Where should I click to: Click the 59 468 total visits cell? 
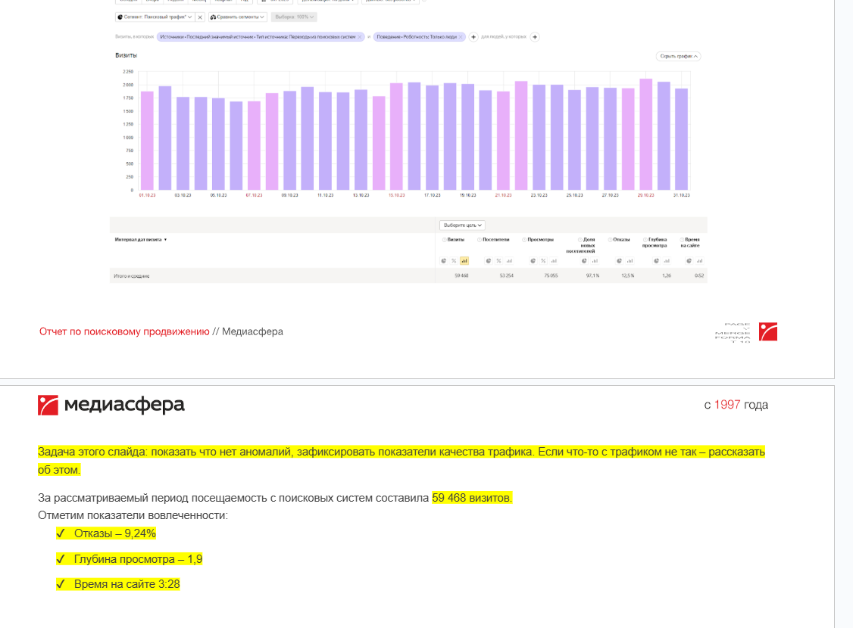[x=461, y=275]
